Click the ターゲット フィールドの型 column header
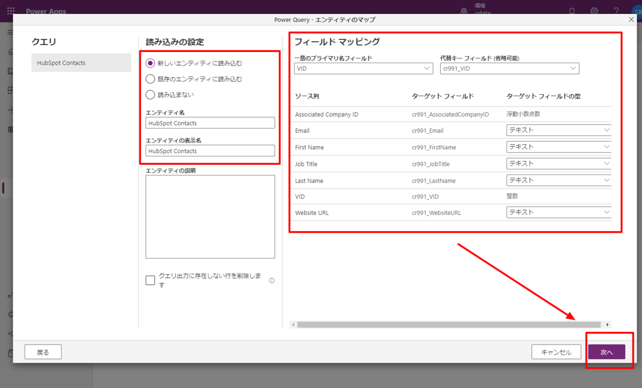Image resolution: width=642 pixels, height=388 pixels. tap(544, 96)
